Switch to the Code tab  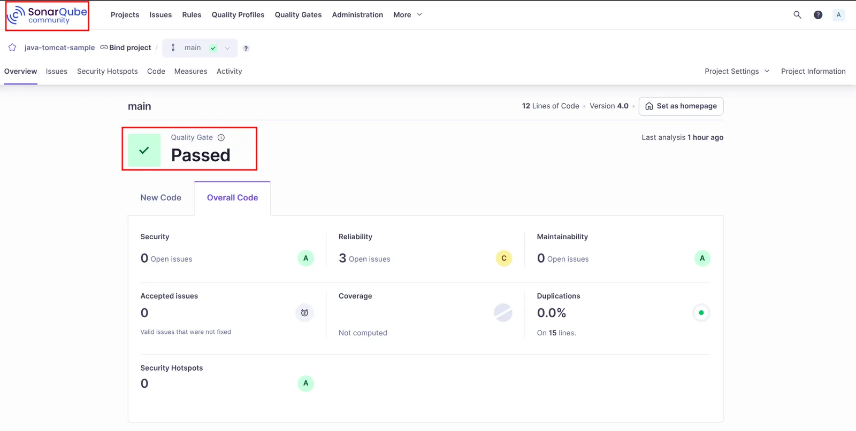pyautogui.click(x=156, y=72)
